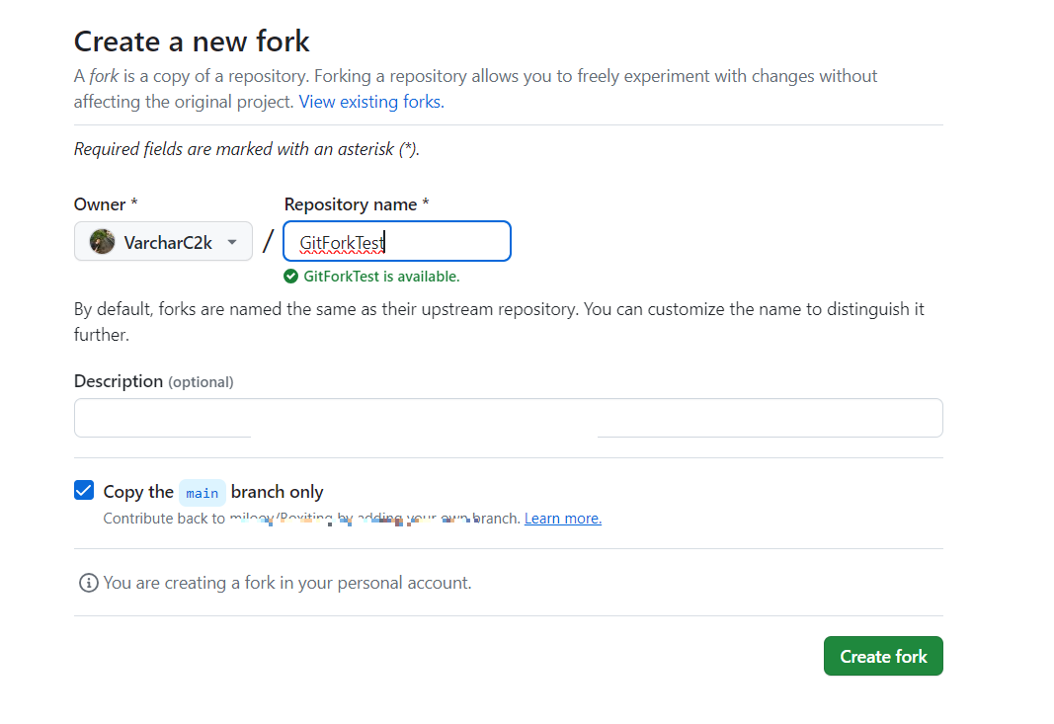Screen dimensions: 1054x724
Task: Click the "Repository name *" field label
Action: click(357, 204)
